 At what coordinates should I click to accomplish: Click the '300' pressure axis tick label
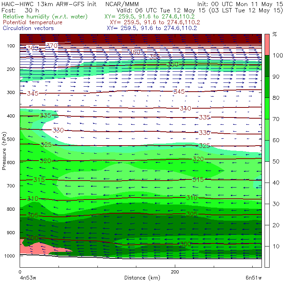(11, 92)
